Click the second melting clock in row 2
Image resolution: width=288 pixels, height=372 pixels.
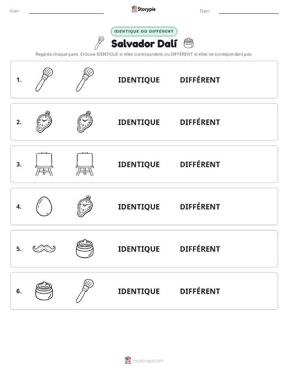[x=85, y=122]
